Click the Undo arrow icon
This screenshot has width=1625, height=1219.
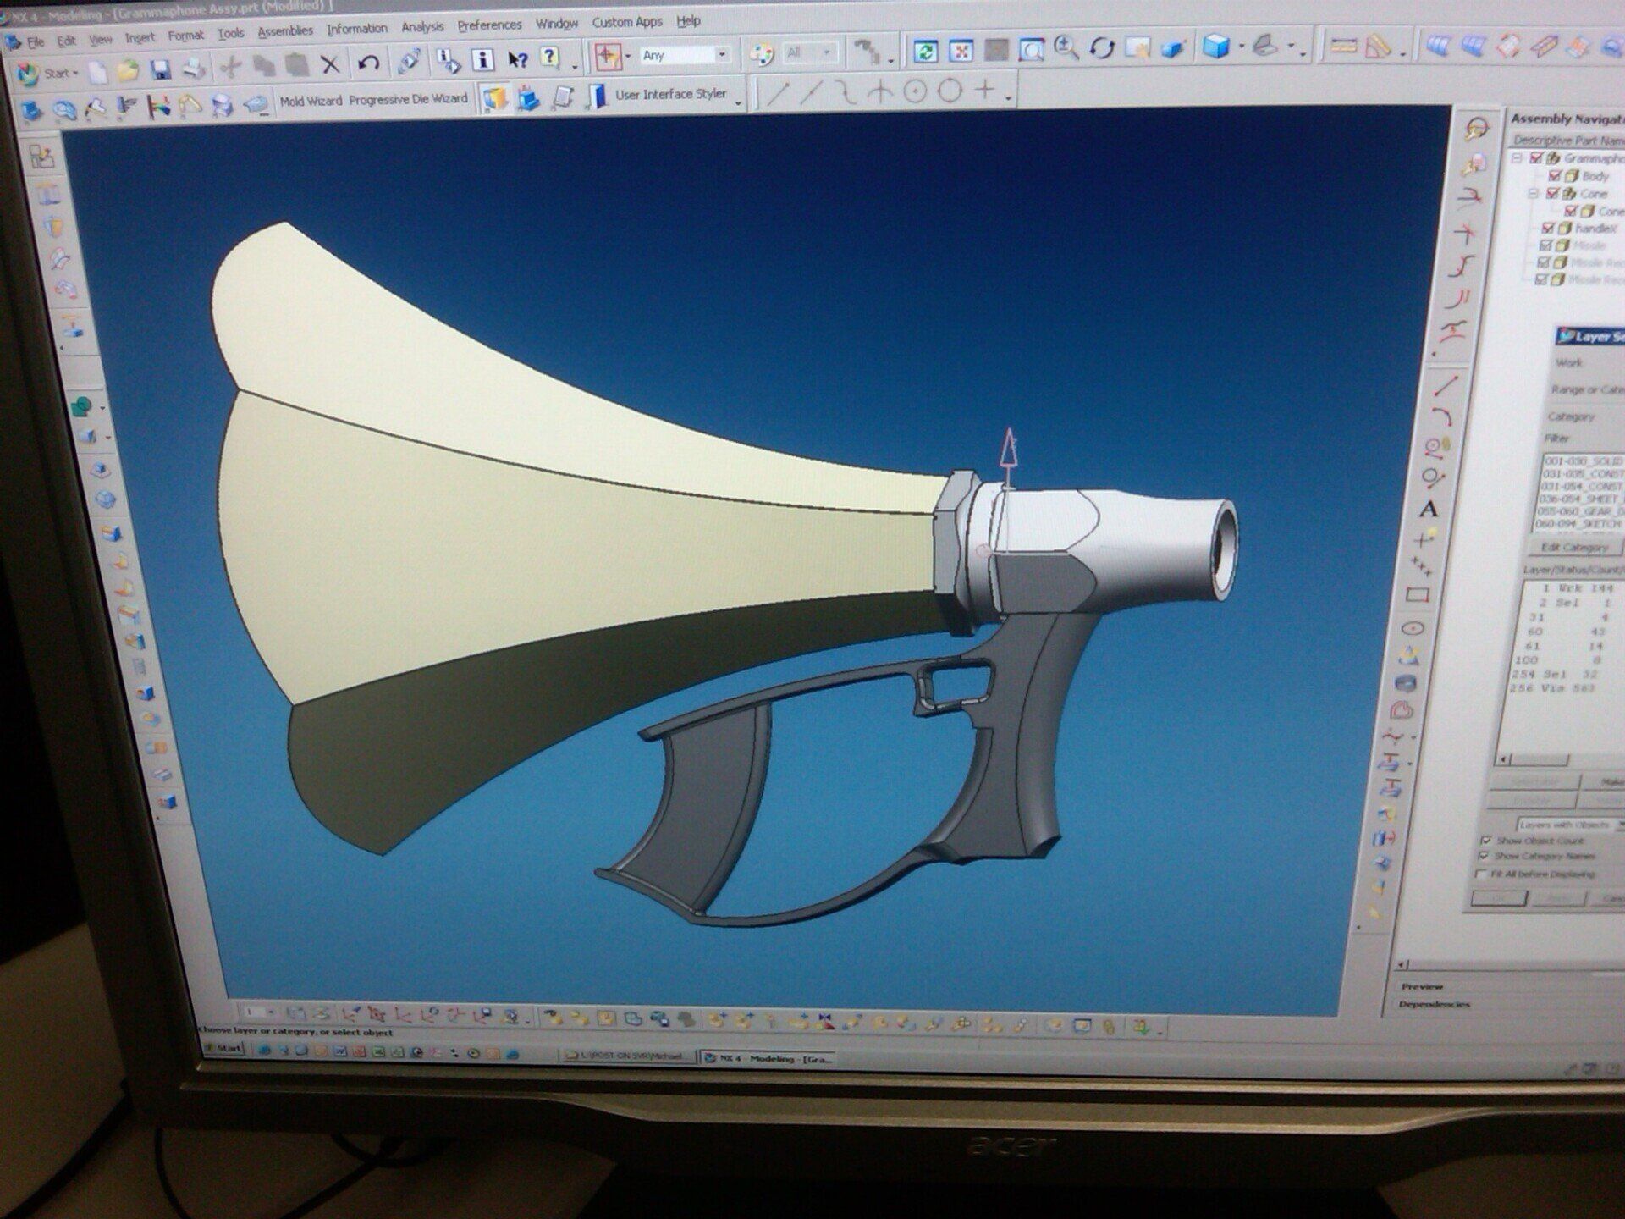click(x=368, y=62)
